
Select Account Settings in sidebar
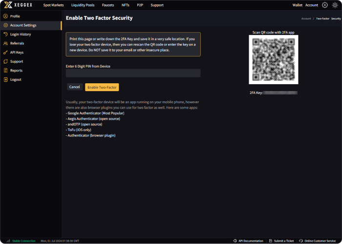[31, 25]
